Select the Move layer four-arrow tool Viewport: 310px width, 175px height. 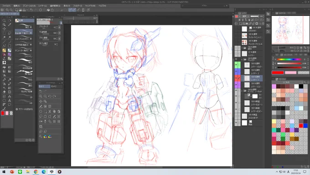(x=4, y=29)
